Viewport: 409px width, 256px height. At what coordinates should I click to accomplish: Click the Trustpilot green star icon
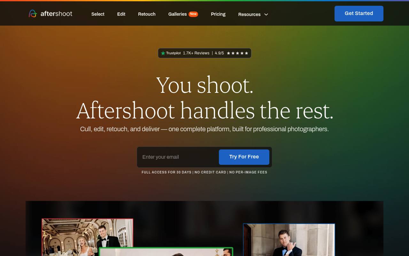(163, 53)
